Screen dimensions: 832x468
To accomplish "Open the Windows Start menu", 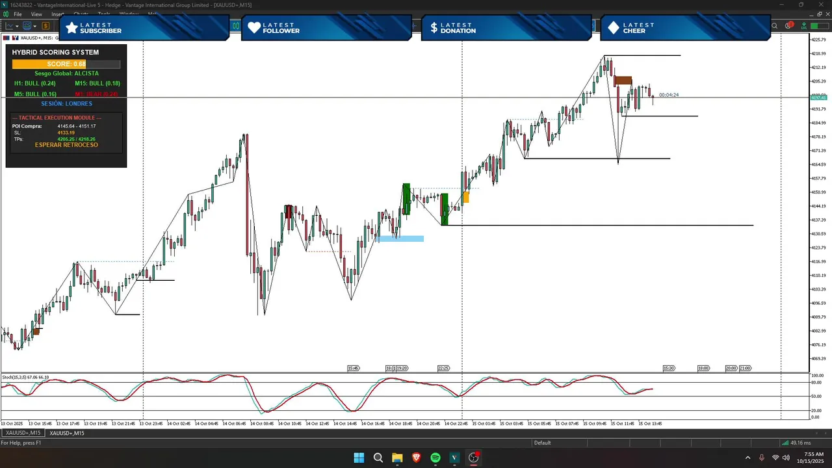I will [x=359, y=458].
